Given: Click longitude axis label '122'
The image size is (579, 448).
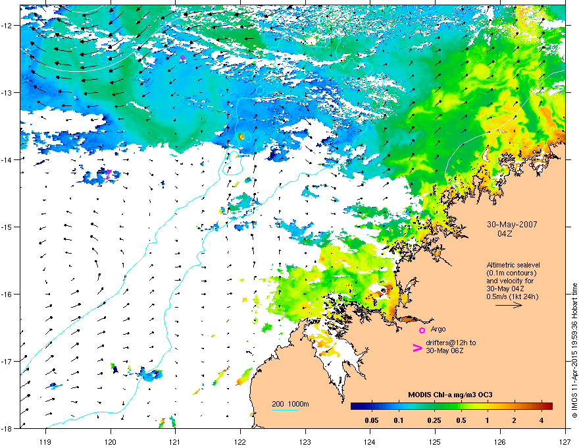Looking at the screenshot, I should [240, 441].
